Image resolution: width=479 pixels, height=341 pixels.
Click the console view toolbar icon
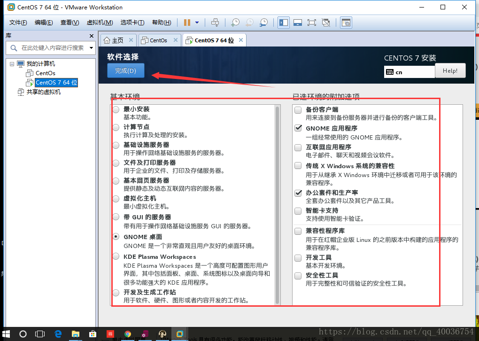click(346, 22)
